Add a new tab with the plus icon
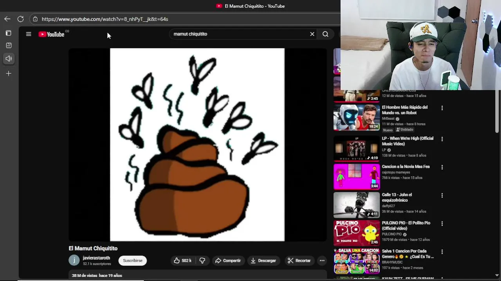The width and height of the screenshot is (501, 281). 9,73
